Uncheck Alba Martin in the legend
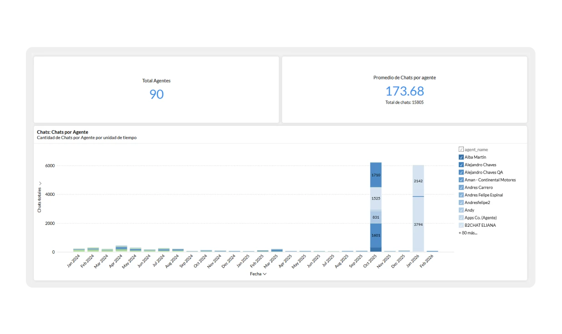 point(461,157)
